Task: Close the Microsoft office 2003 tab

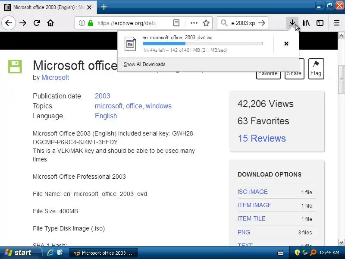Action: [89, 7]
